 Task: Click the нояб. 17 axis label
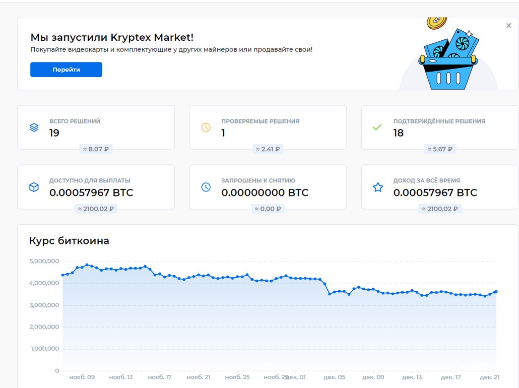160,377
